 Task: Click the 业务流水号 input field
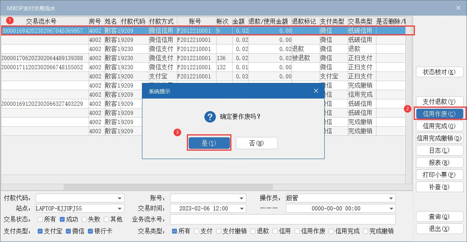(x=283, y=220)
